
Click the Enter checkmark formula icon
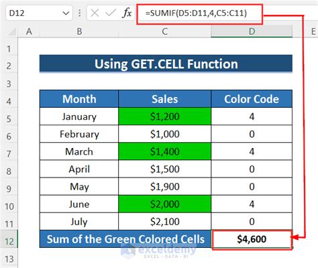(x=111, y=13)
